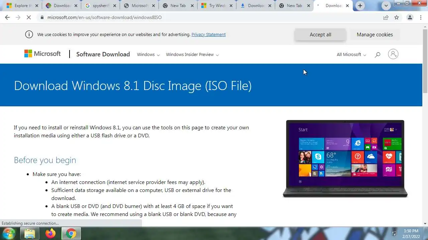Expand the Windows Insider Preview dropdown

192,55
